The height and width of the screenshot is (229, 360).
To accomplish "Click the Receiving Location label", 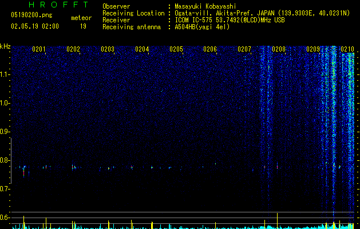I will pos(133,13).
